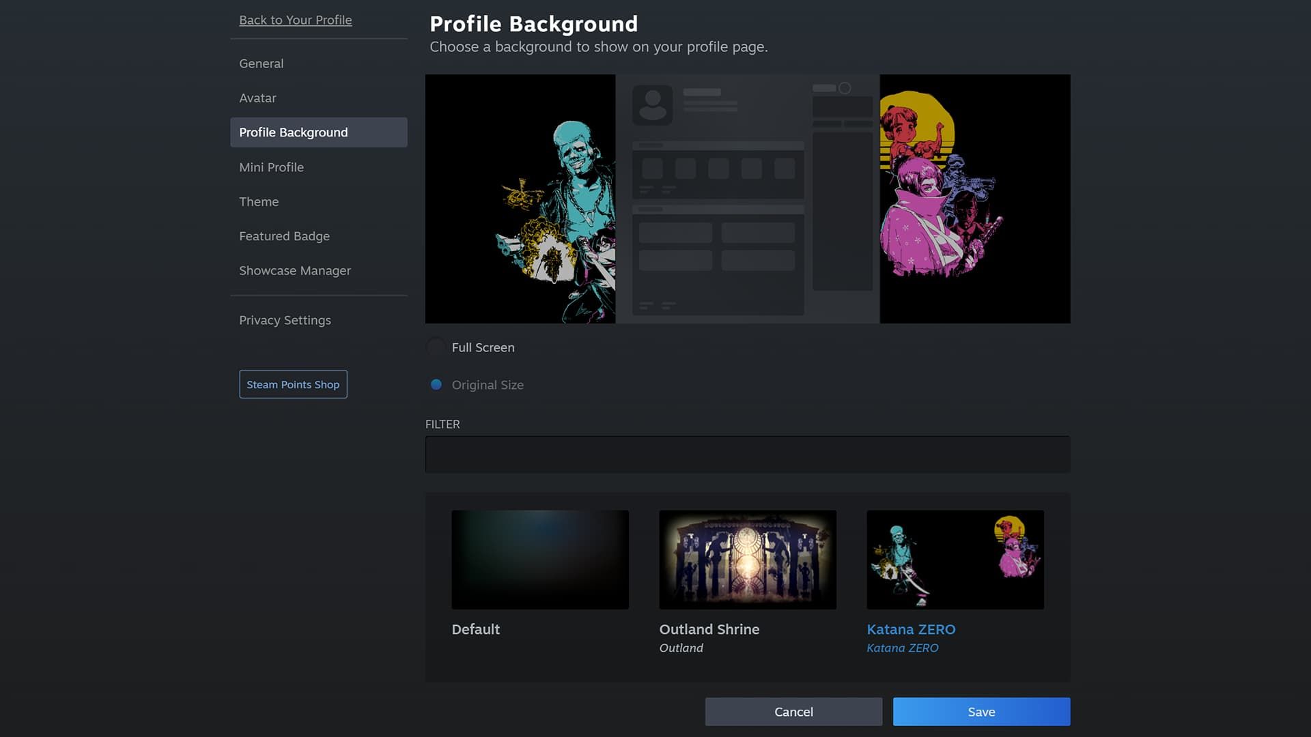Choose the Outland Shrine background thumbnail
This screenshot has height=737, width=1311.
point(748,560)
